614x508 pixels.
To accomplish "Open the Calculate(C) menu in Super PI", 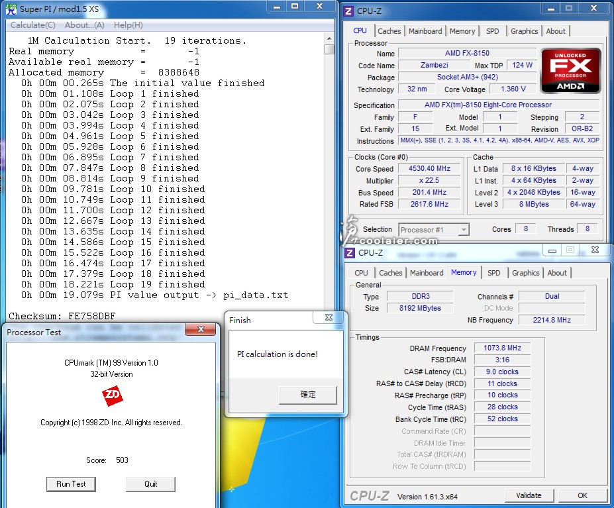I will (33, 25).
